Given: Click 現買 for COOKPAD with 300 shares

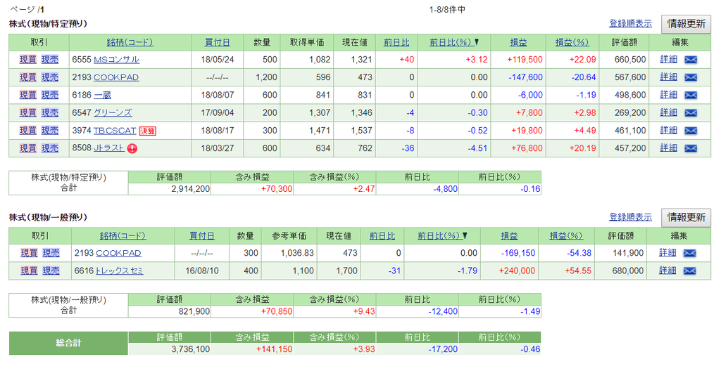Looking at the screenshot, I should pos(29,253).
